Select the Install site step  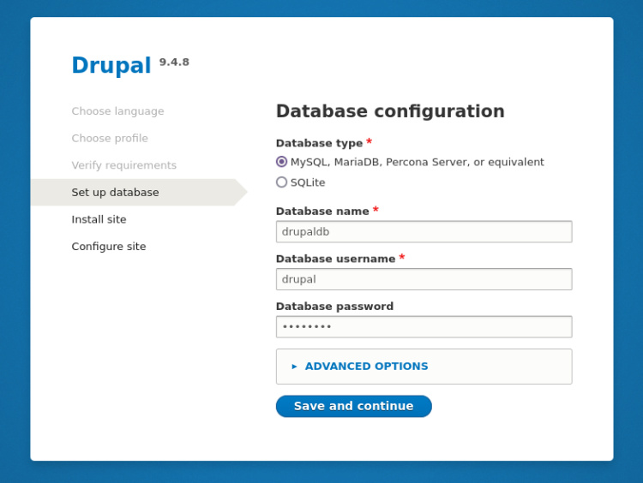[x=99, y=219]
